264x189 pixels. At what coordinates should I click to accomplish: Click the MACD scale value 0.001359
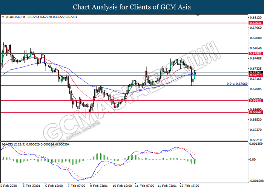pyautogui.click(x=256, y=144)
